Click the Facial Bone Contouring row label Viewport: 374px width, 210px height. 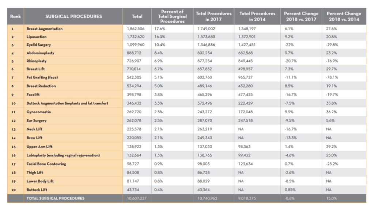[46, 164]
